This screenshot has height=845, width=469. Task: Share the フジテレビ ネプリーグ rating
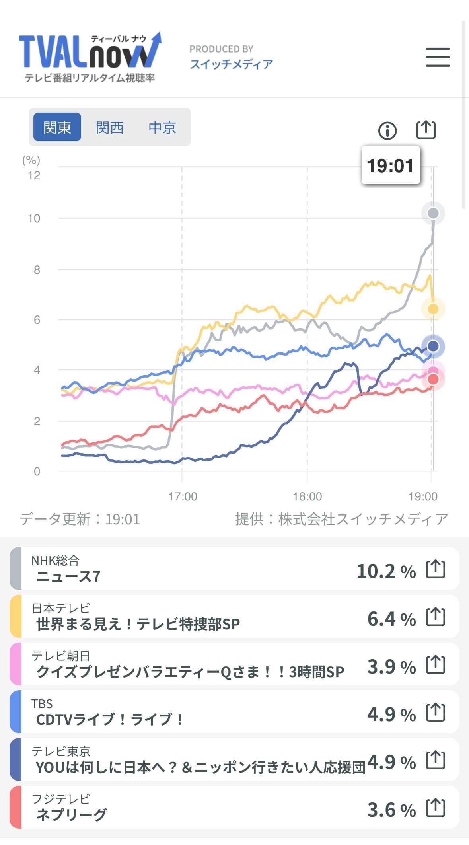click(x=435, y=808)
